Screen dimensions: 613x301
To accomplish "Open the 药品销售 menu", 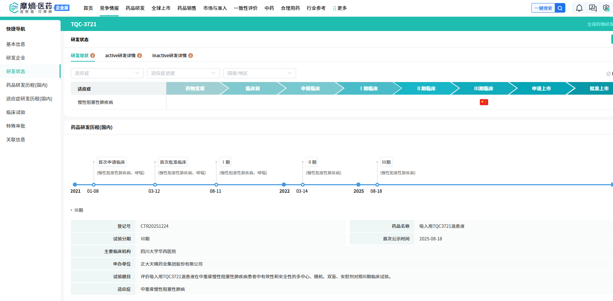I will [x=187, y=8].
